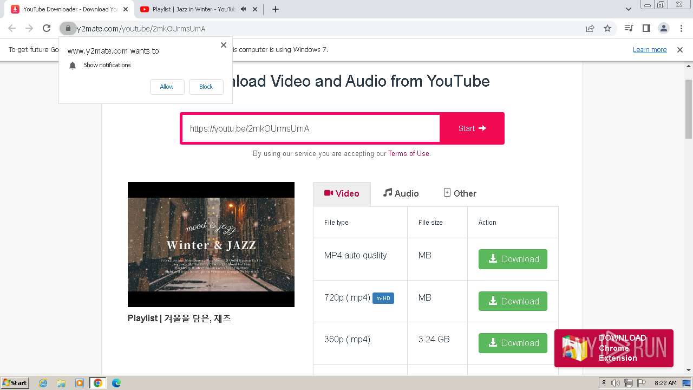This screenshot has height=390, width=693.
Task: Launch Internet Explorer from taskbar
Action: [43, 383]
